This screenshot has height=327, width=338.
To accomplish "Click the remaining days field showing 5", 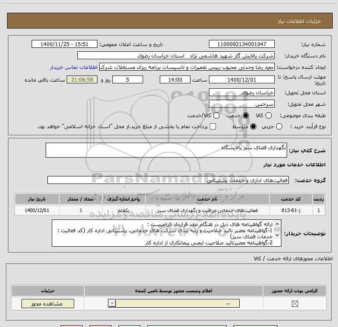I will tap(128, 79).
